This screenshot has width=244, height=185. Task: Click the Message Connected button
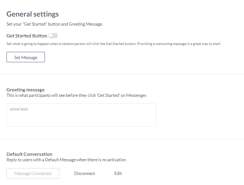(x=33, y=173)
